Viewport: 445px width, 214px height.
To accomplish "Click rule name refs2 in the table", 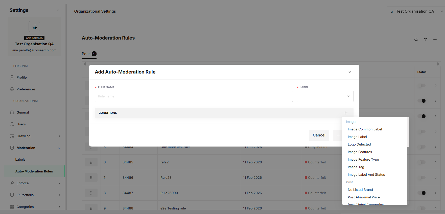I will (165, 162).
